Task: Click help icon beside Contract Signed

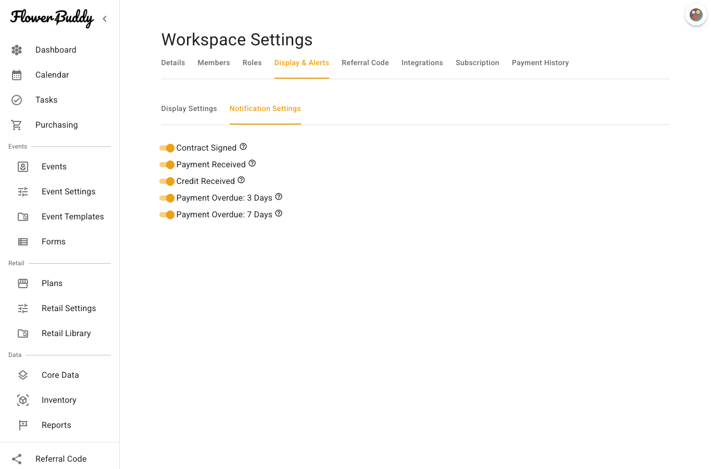Action: tap(243, 147)
